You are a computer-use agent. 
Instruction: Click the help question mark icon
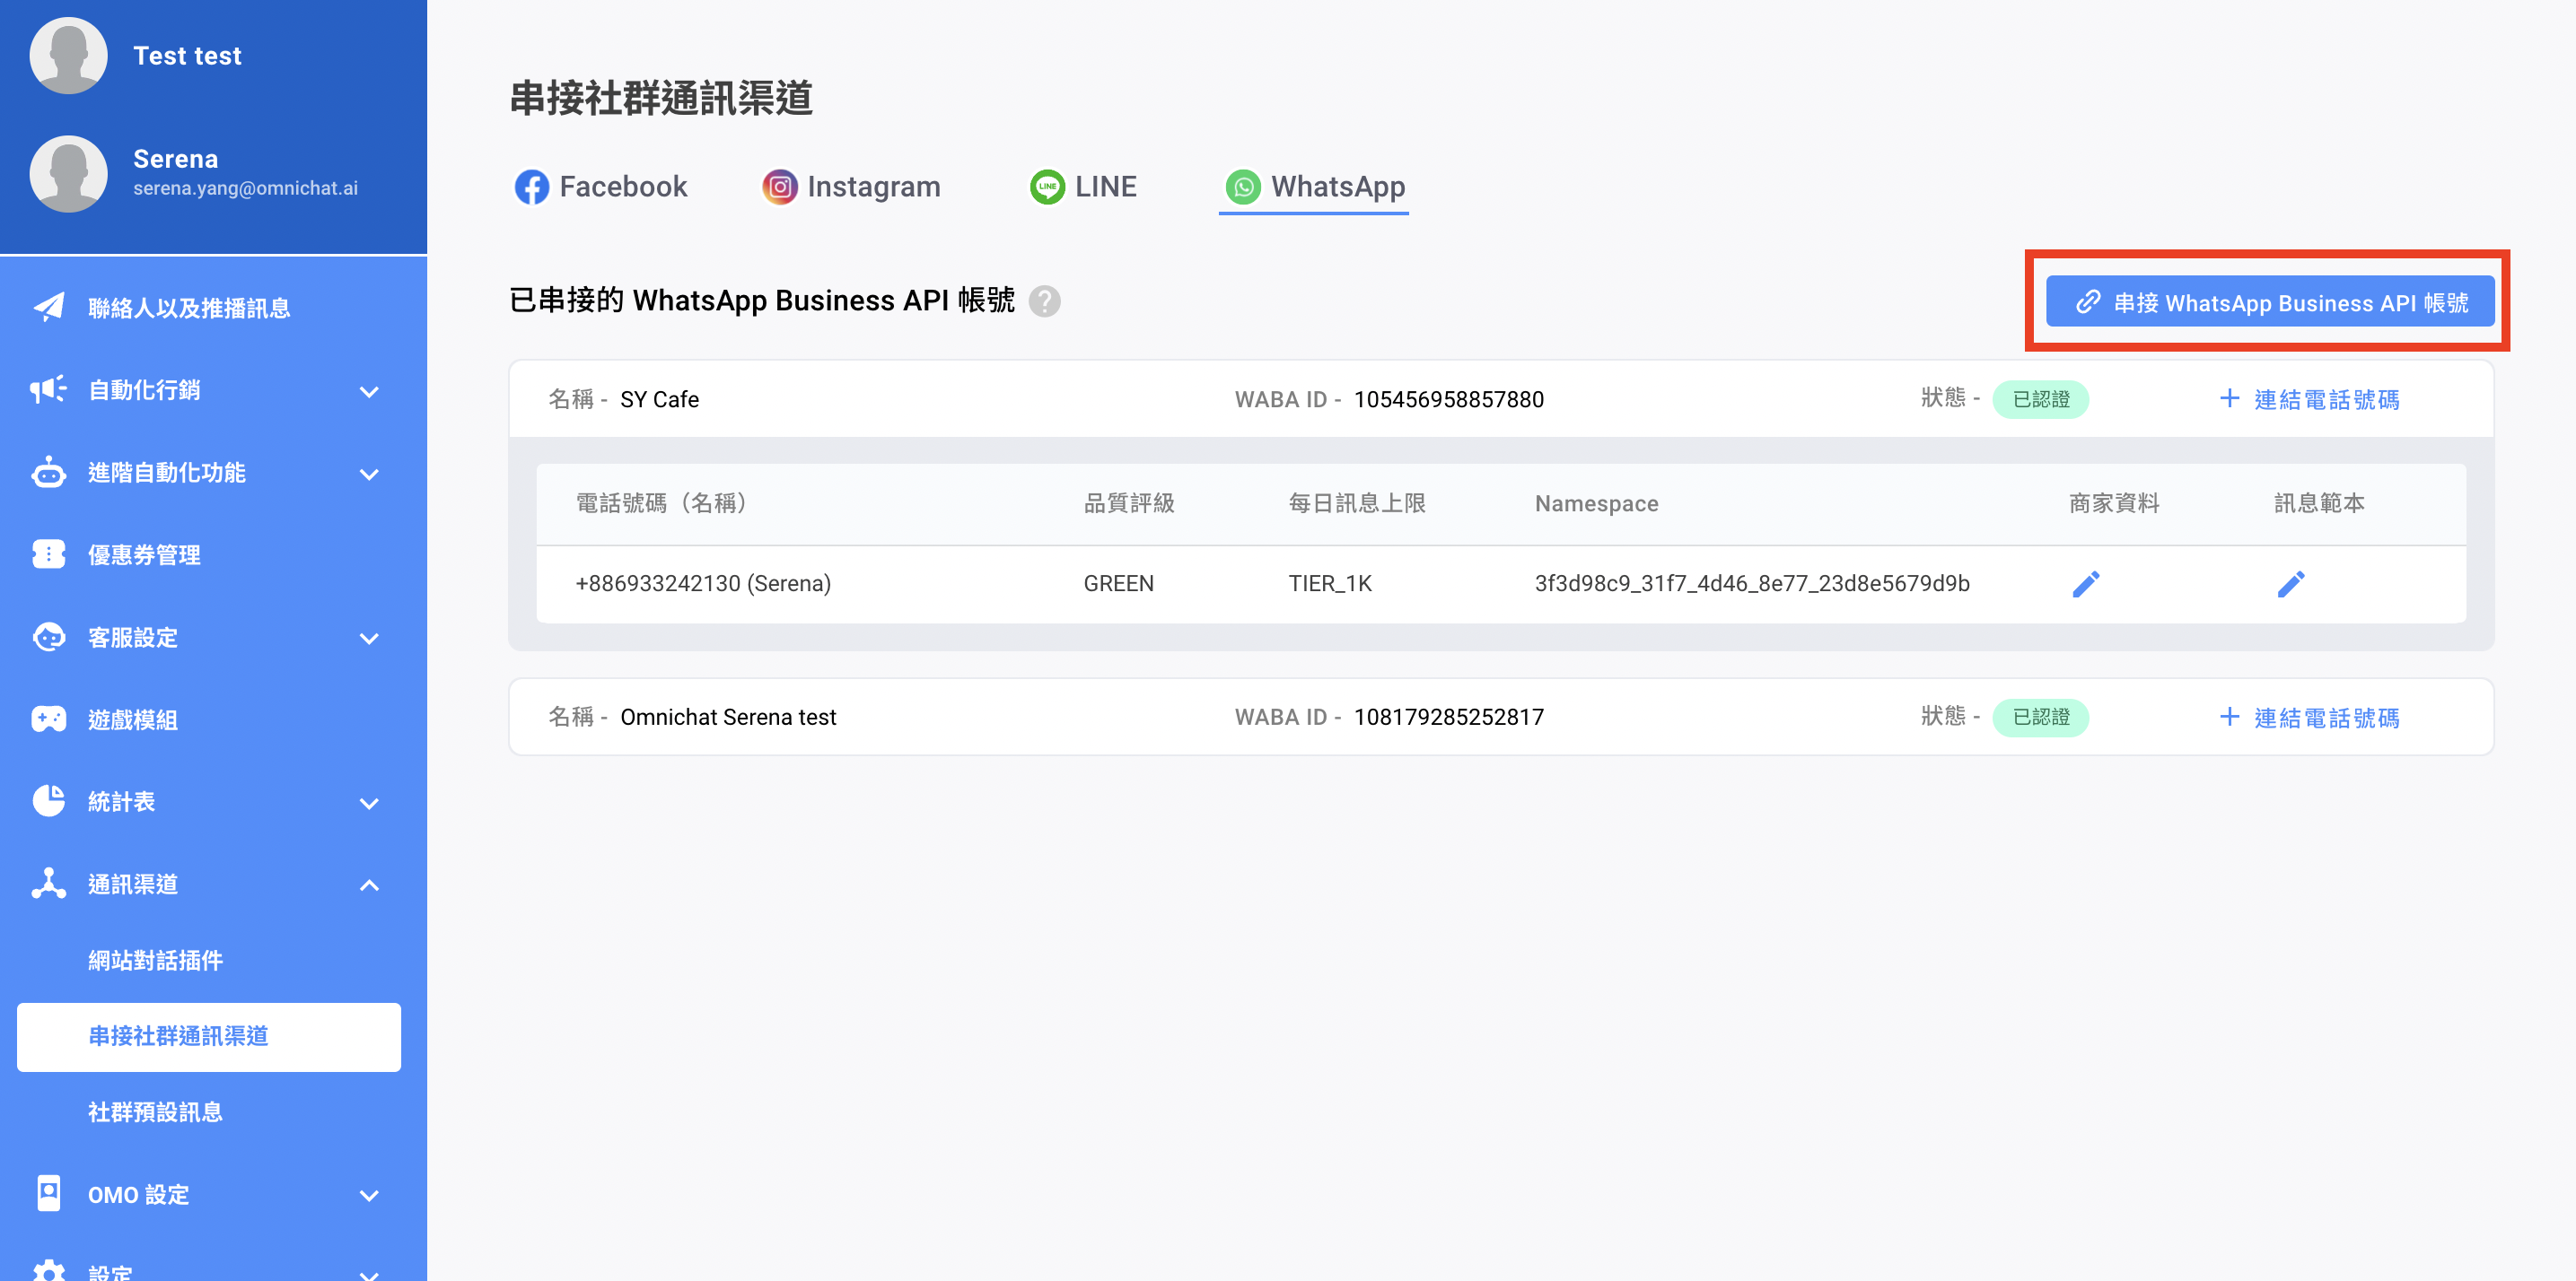coord(1044,301)
